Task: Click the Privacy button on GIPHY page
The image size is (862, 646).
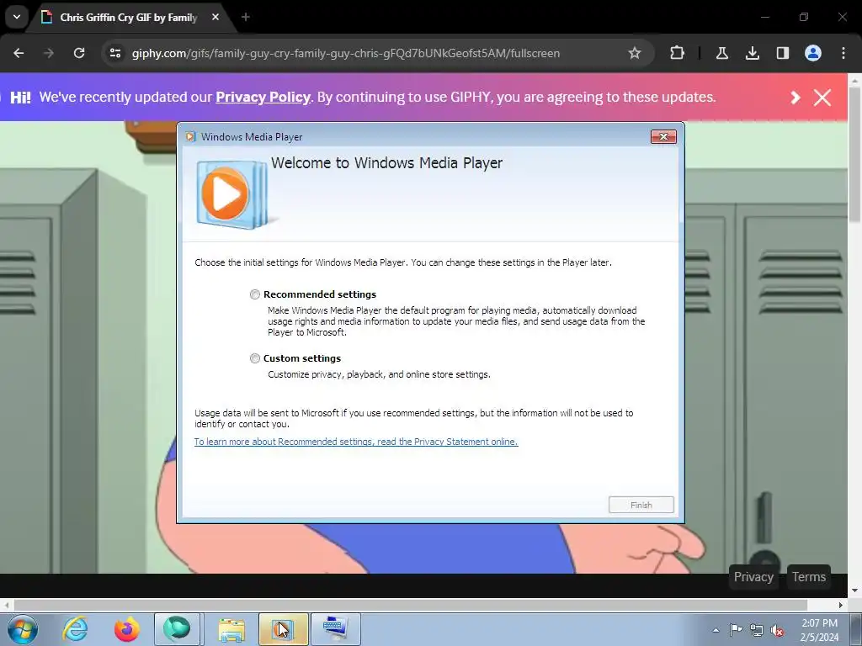Action: click(753, 577)
